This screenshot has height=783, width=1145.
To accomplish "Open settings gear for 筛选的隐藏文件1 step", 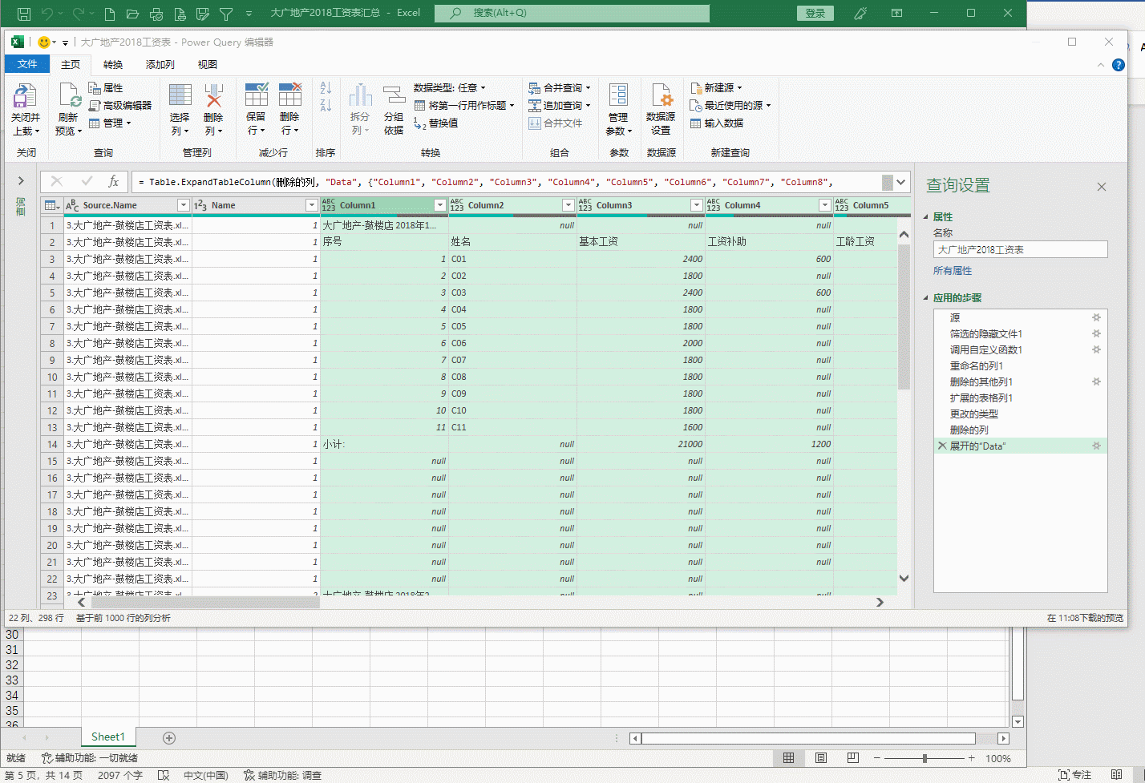I will point(1096,333).
